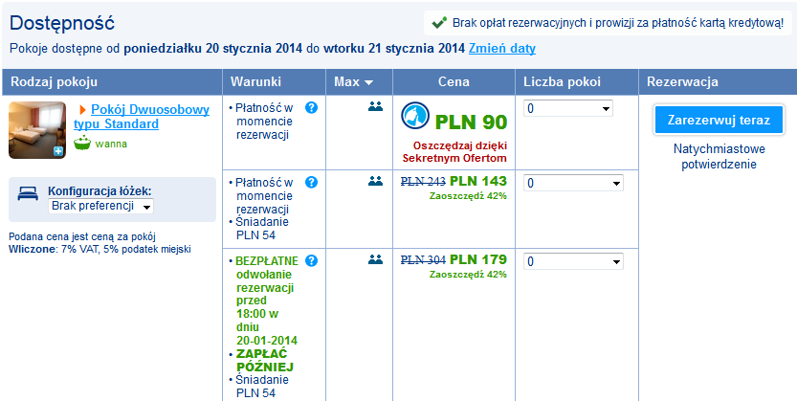Click Zarezerwuj teraz button
Image resolution: width=797 pixels, height=401 pixels.
pyautogui.click(x=719, y=121)
